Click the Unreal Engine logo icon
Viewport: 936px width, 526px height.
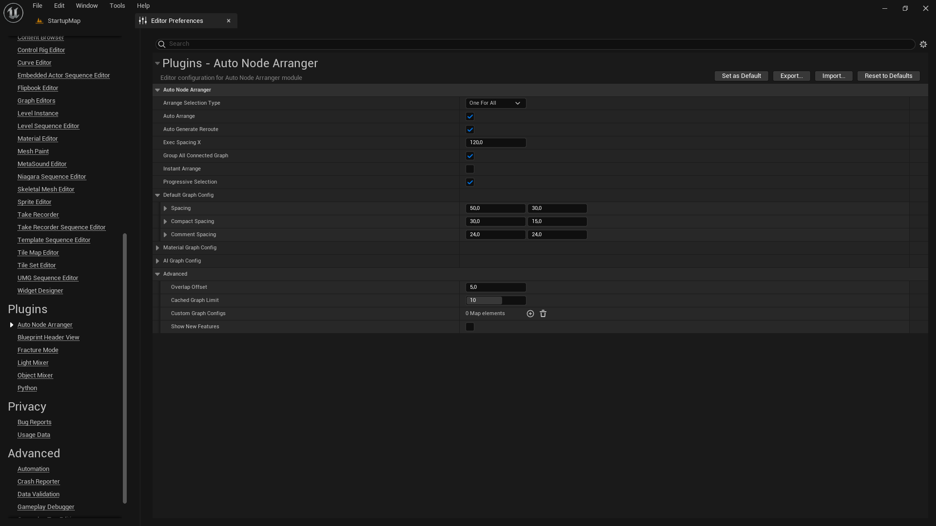(13, 13)
